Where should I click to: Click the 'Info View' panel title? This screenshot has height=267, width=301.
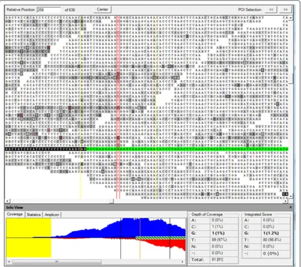coord(14,208)
